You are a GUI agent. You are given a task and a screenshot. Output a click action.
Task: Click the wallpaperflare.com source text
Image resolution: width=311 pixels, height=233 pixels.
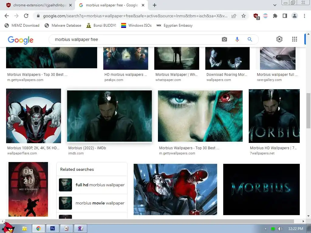pos(22,153)
